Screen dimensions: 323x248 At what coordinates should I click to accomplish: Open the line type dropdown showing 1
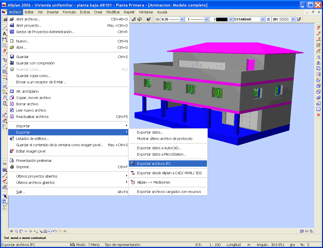[206, 19]
